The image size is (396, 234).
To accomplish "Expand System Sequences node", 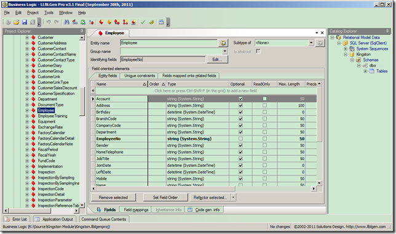I will pyautogui.click(x=345, y=49).
